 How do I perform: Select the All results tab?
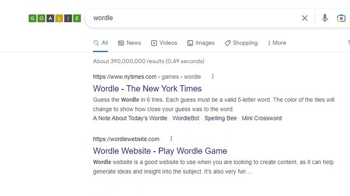point(101,43)
